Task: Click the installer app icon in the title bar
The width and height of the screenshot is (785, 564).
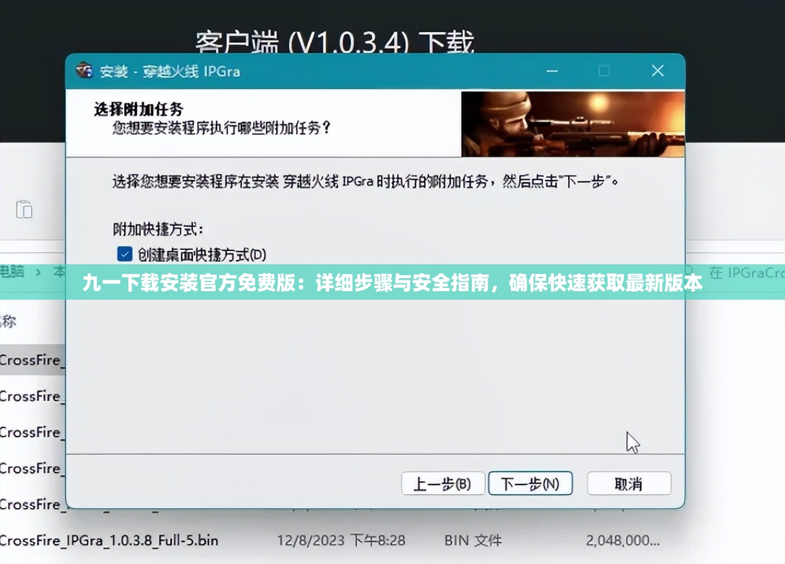Action: pos(84,70)
